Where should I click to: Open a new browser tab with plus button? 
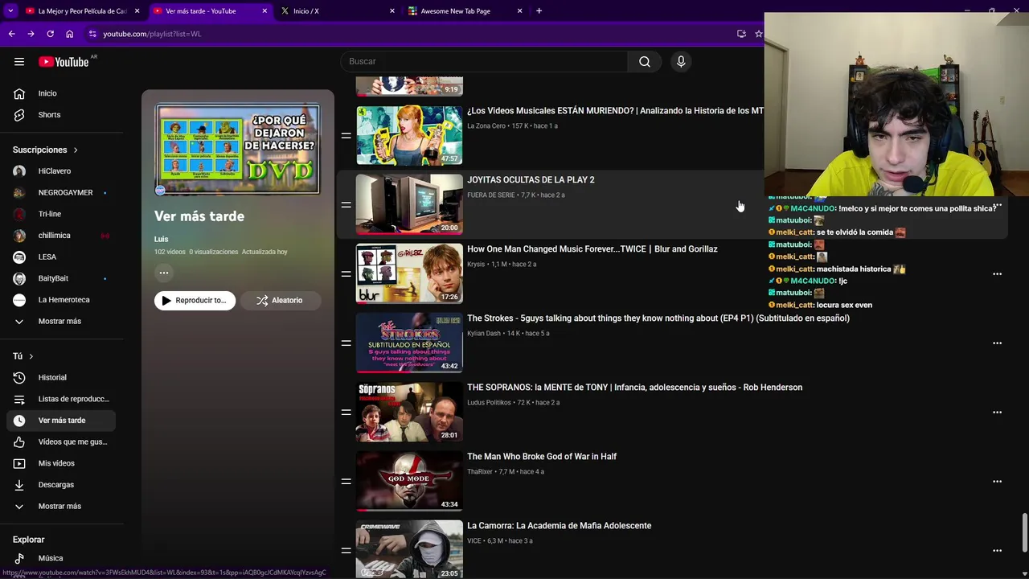(x=539, y=11)
